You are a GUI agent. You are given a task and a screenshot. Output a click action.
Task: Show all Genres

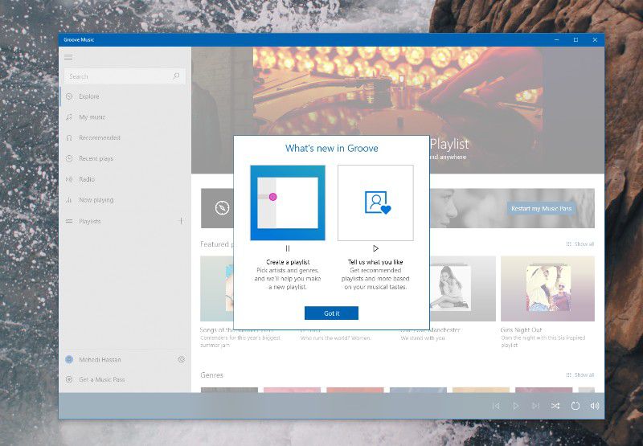[x=580, y=375]
